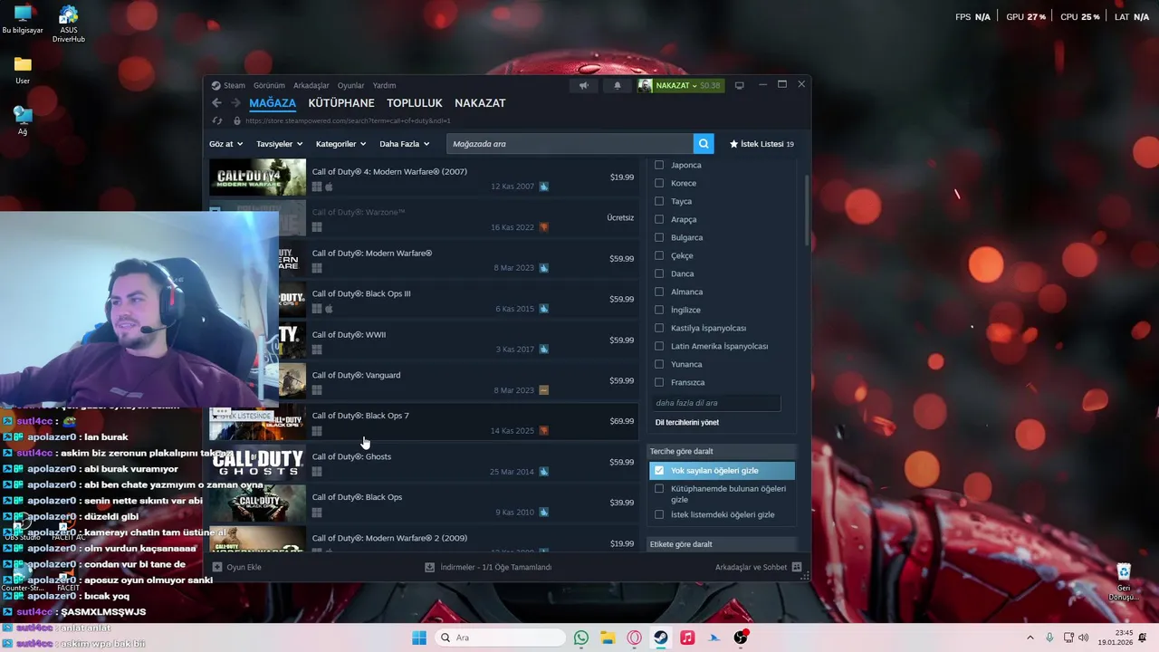Open Opera GX browser in taskbar
This screenshot has width=1159, height=652.
point(634,638)
